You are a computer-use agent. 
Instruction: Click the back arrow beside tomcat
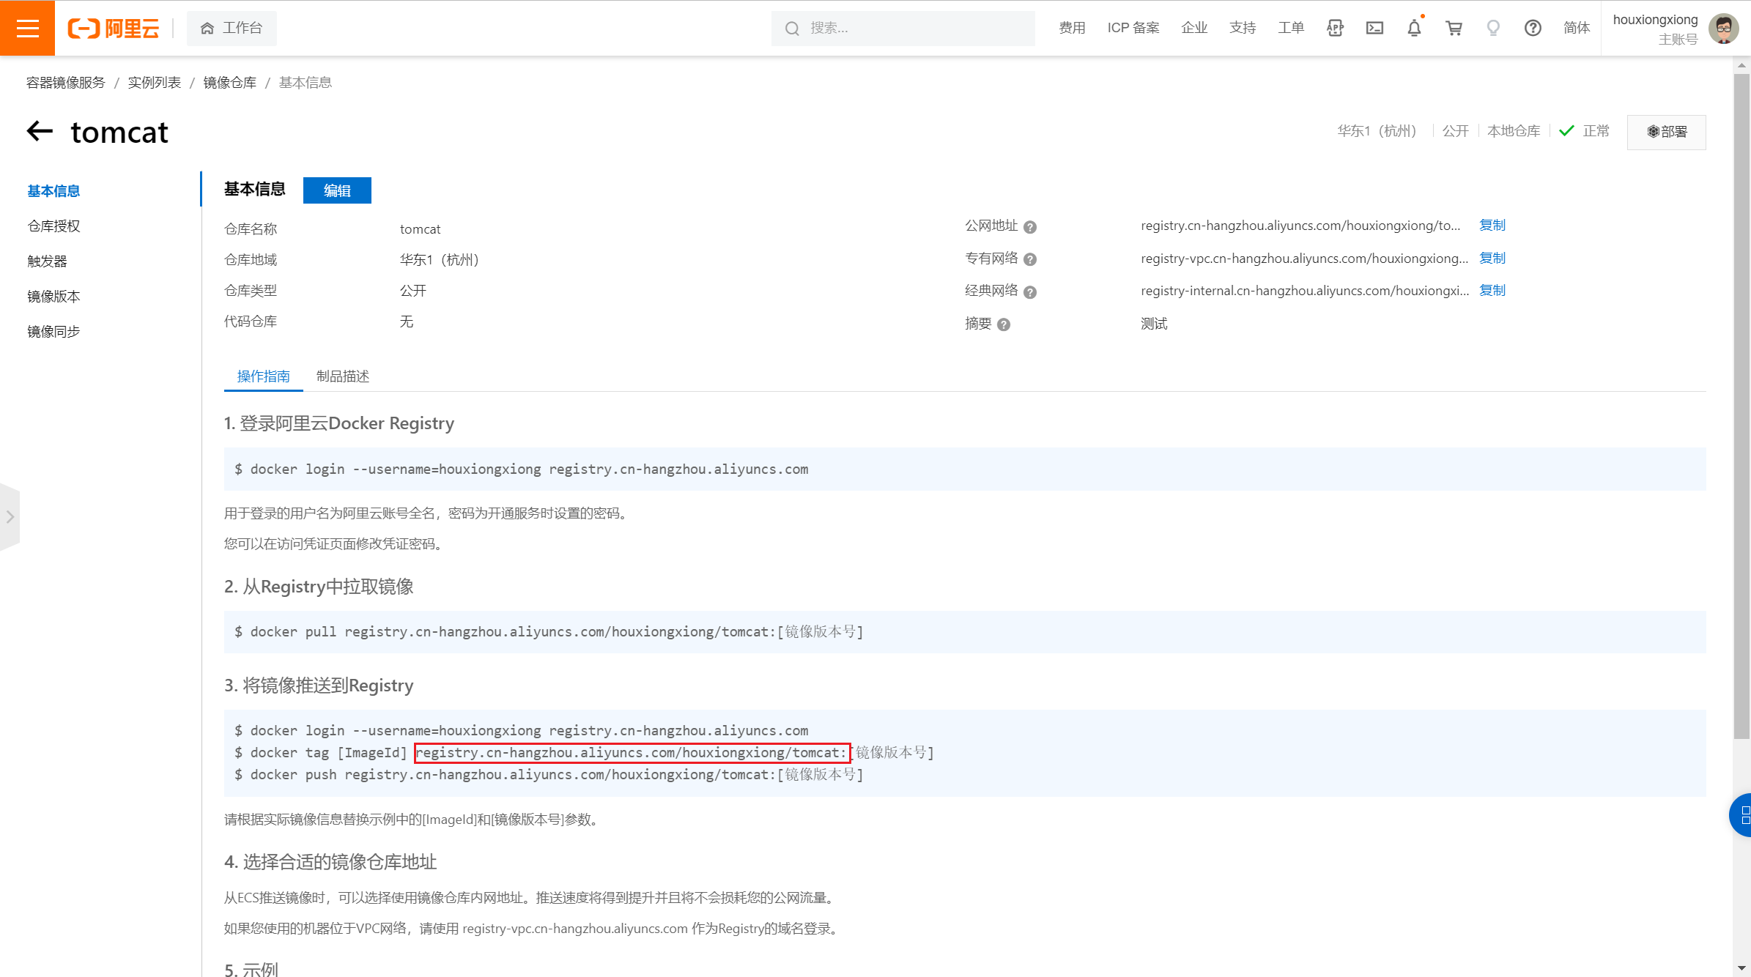point(40,132)
